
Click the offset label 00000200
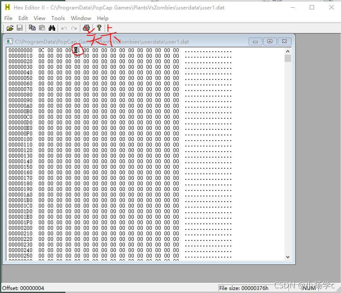21,228
